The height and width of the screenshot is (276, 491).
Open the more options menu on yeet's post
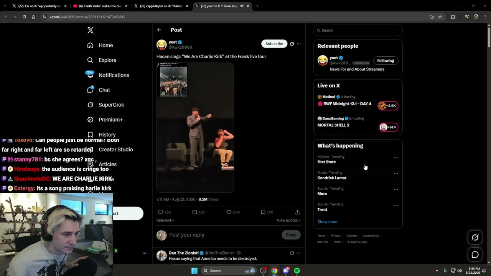(299, 44)
